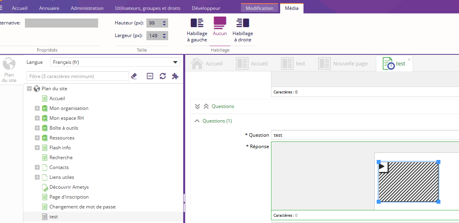Viewport: 459px width, 223px height.
Task: Expand the Mon organisation tree node
Action: (37, 108)
